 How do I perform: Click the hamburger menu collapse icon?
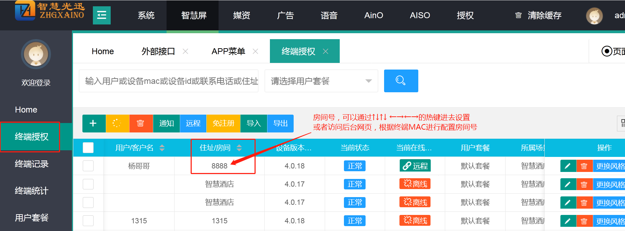102,15
